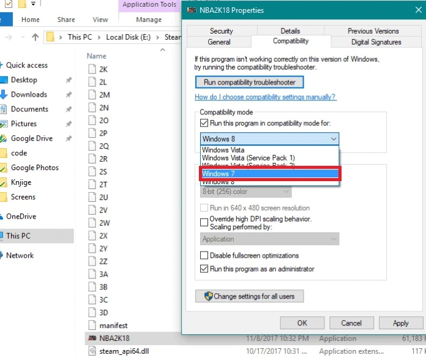This screenshot has width=426, height=358.
Task: Select the 2W file name
Action: coord(105,223)
